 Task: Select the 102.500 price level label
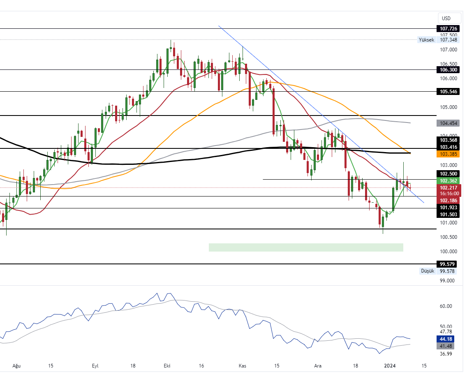click(448, 173)
